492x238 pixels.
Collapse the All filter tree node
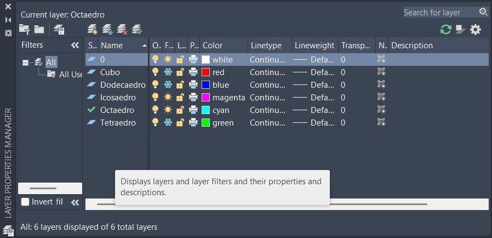(x=25, y=63)
